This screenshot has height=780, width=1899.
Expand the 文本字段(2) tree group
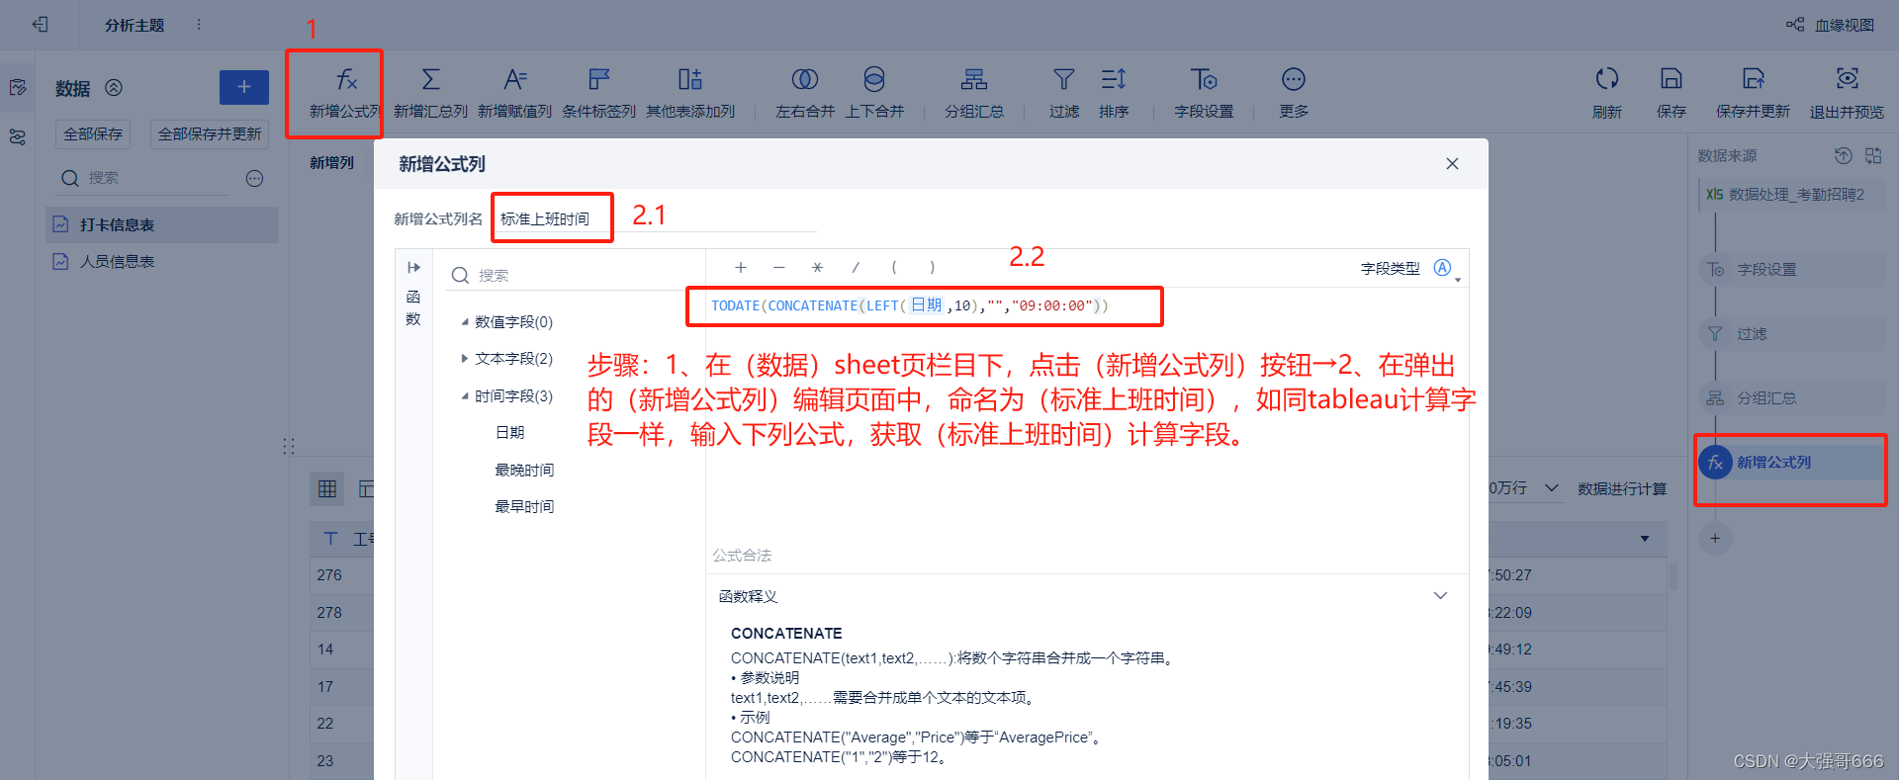click(464, 359)
